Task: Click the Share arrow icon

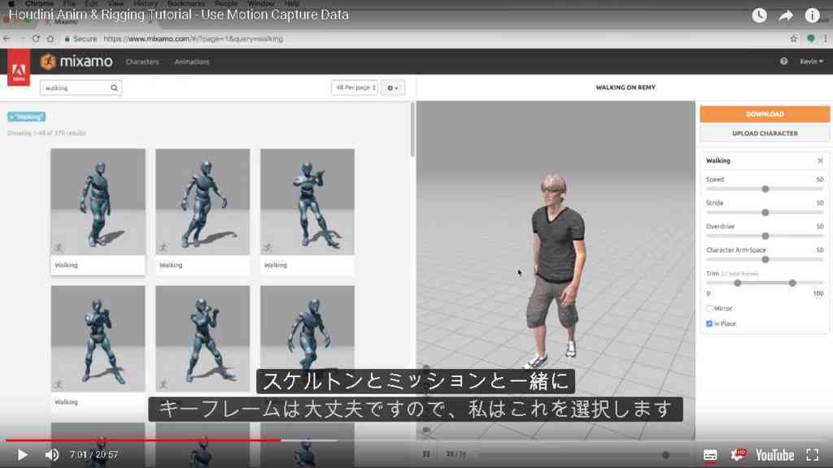Action: coord(786,15)
